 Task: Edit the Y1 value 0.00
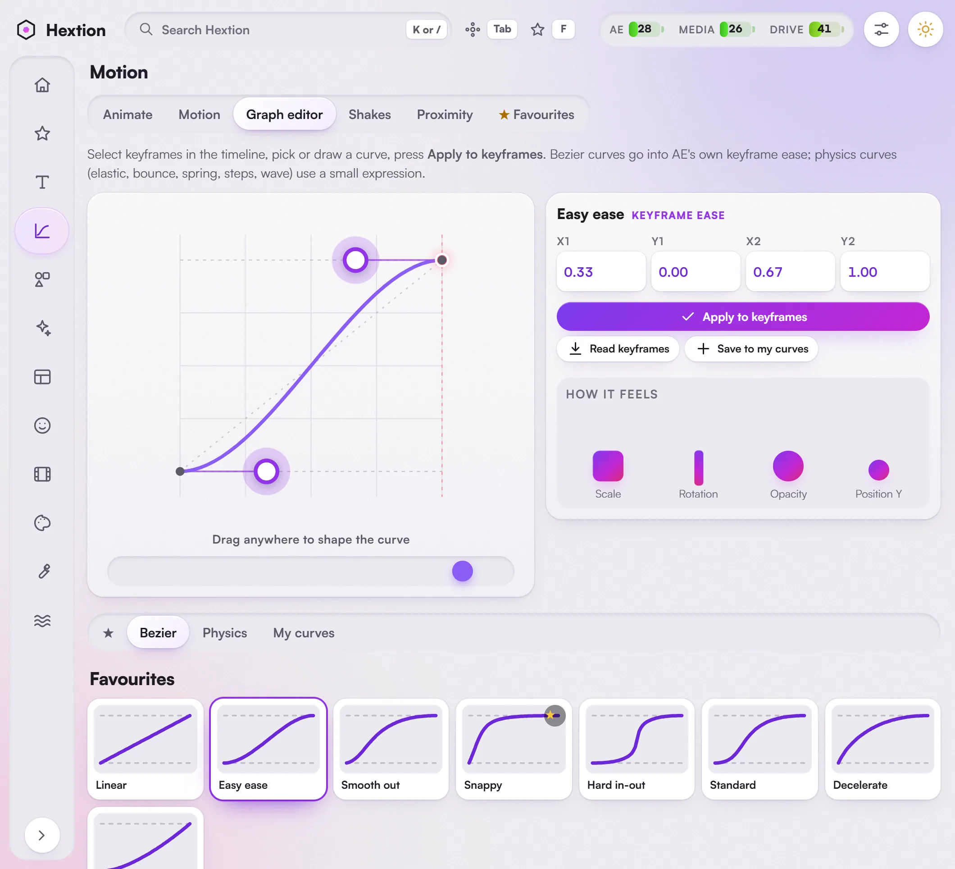(696, 272)
